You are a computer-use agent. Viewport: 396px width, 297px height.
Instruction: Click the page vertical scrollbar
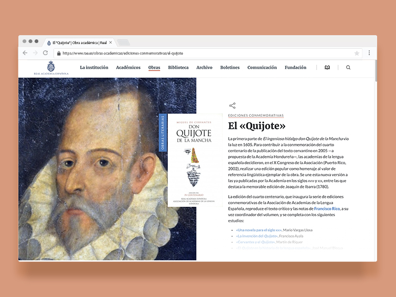pos(376,71)
